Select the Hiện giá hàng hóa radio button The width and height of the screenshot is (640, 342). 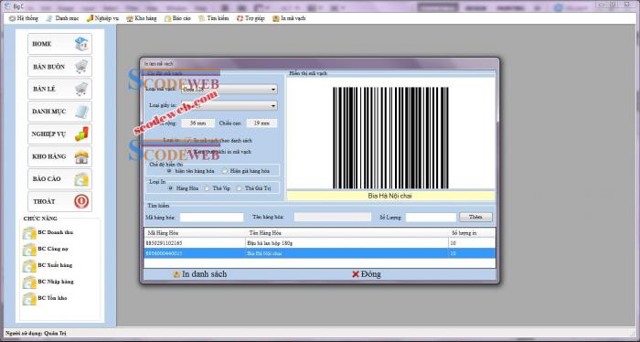pos(225,171)
